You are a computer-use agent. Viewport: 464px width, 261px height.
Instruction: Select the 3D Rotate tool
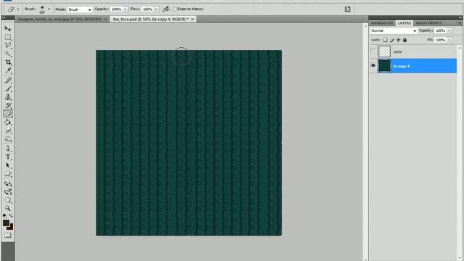pos(8,183)
